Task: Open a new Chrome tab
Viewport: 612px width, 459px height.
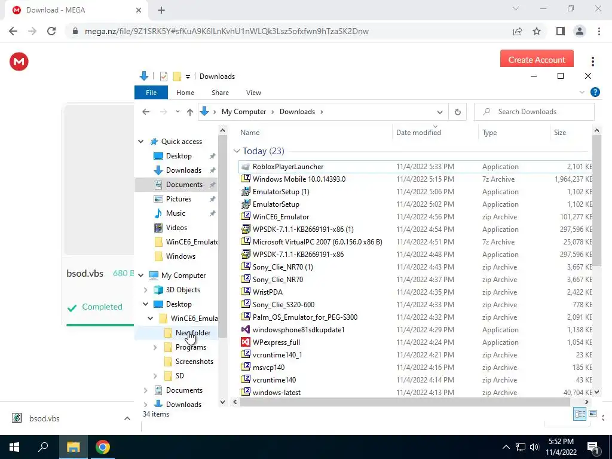Action: tap(161, 10)
